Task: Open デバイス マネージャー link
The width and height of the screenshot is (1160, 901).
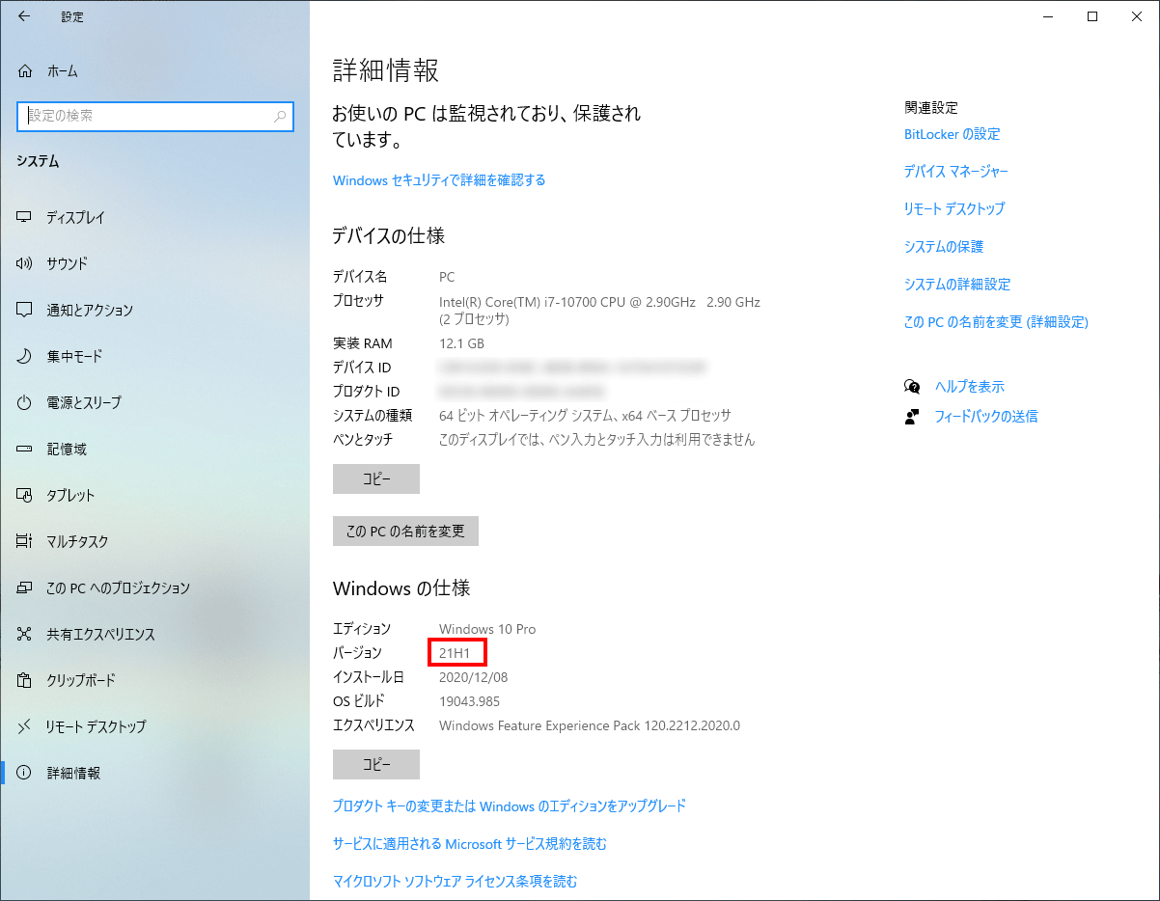Action: [956, 171]
